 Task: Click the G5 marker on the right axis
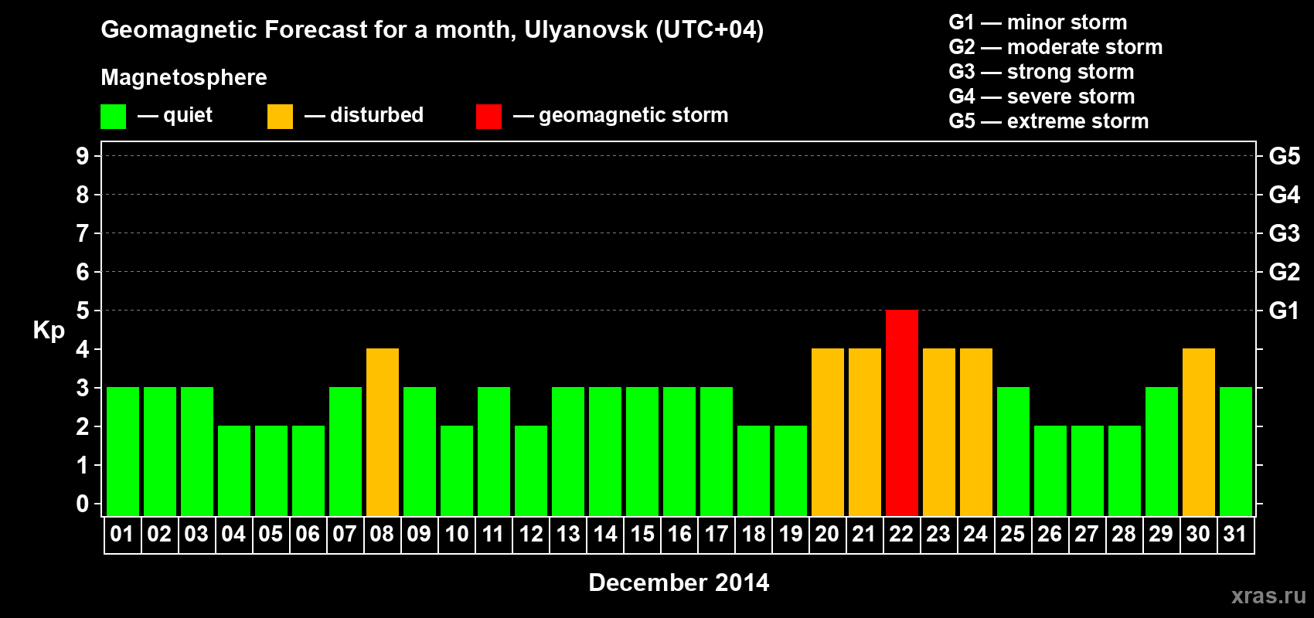1285,156
